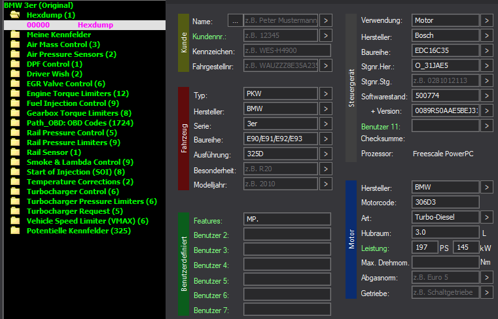Click the Leistung kW field 145

pos(466,247)
